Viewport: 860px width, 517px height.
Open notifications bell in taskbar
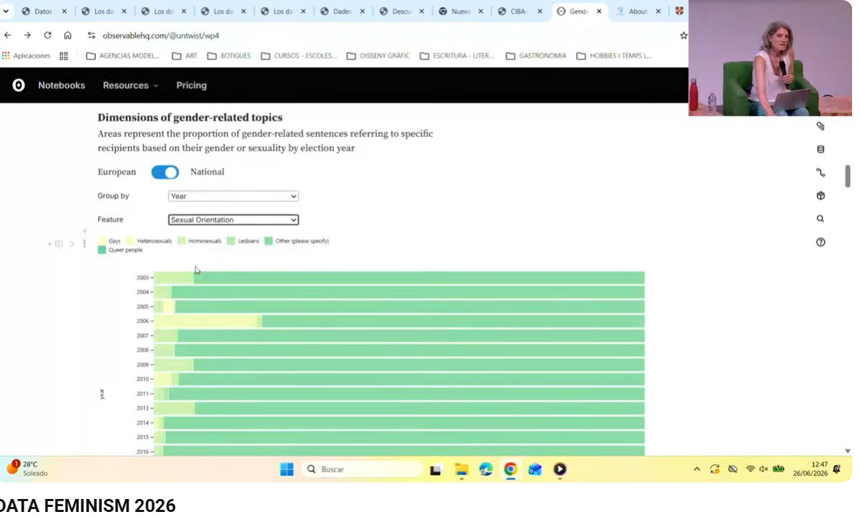point(836,469)
